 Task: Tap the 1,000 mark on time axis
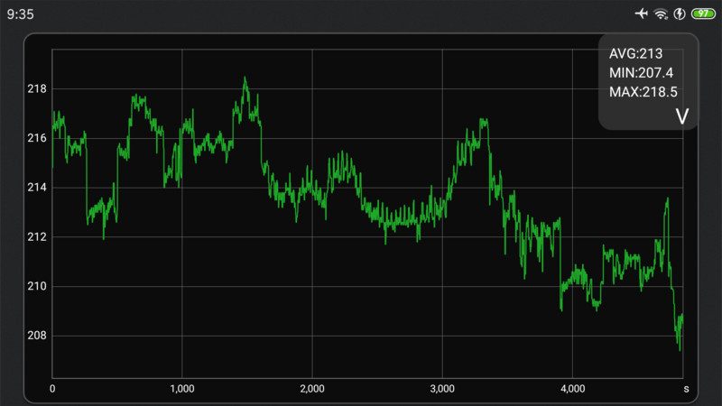(x=181, y=389)
